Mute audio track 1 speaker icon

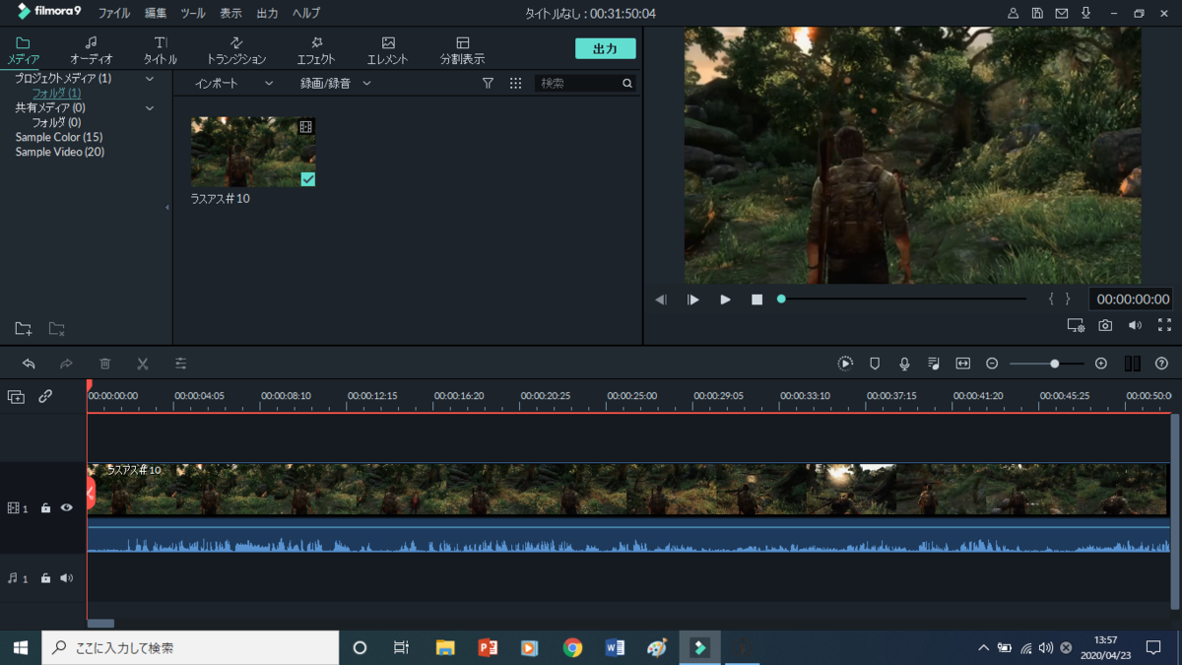pyautogui.click(x=66, y=578)
